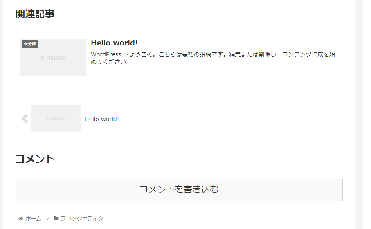Click the previous post left chevron arrow

[25, 119]
